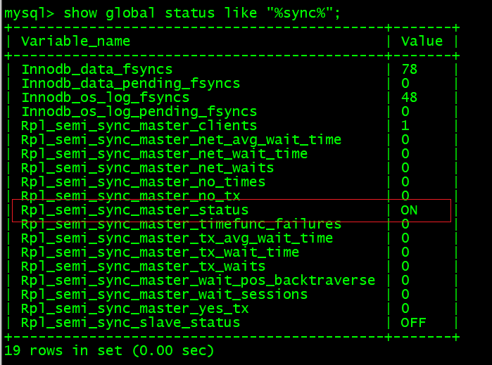Image resolution: width=492 pixels, height=365 pixels.
Task: Click the OFF value for Rpl_semi_sync_slave_status
Action: coord(413,323)
